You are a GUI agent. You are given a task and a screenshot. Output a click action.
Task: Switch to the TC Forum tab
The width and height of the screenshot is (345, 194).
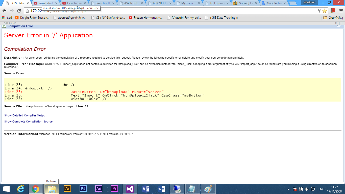point(217,3)
